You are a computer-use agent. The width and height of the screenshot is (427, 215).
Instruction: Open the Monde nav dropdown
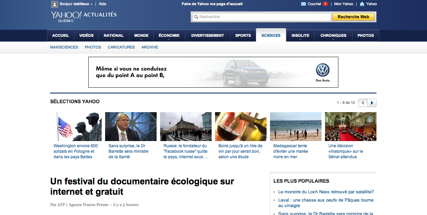coord(142,35)
